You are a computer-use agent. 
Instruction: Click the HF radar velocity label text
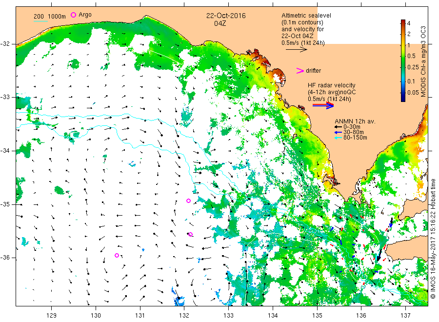point(332,85)
